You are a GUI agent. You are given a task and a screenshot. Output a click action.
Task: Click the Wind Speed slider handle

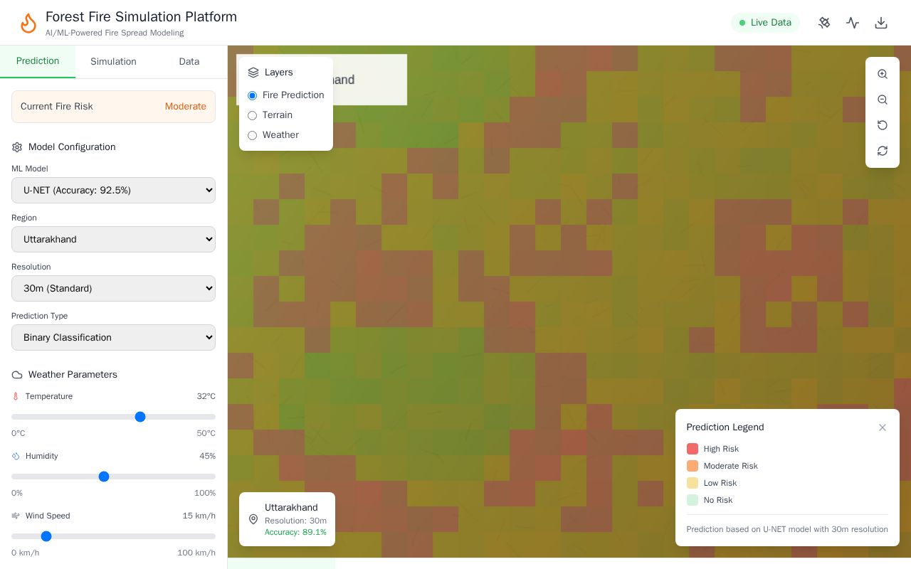tap(46, 536)
